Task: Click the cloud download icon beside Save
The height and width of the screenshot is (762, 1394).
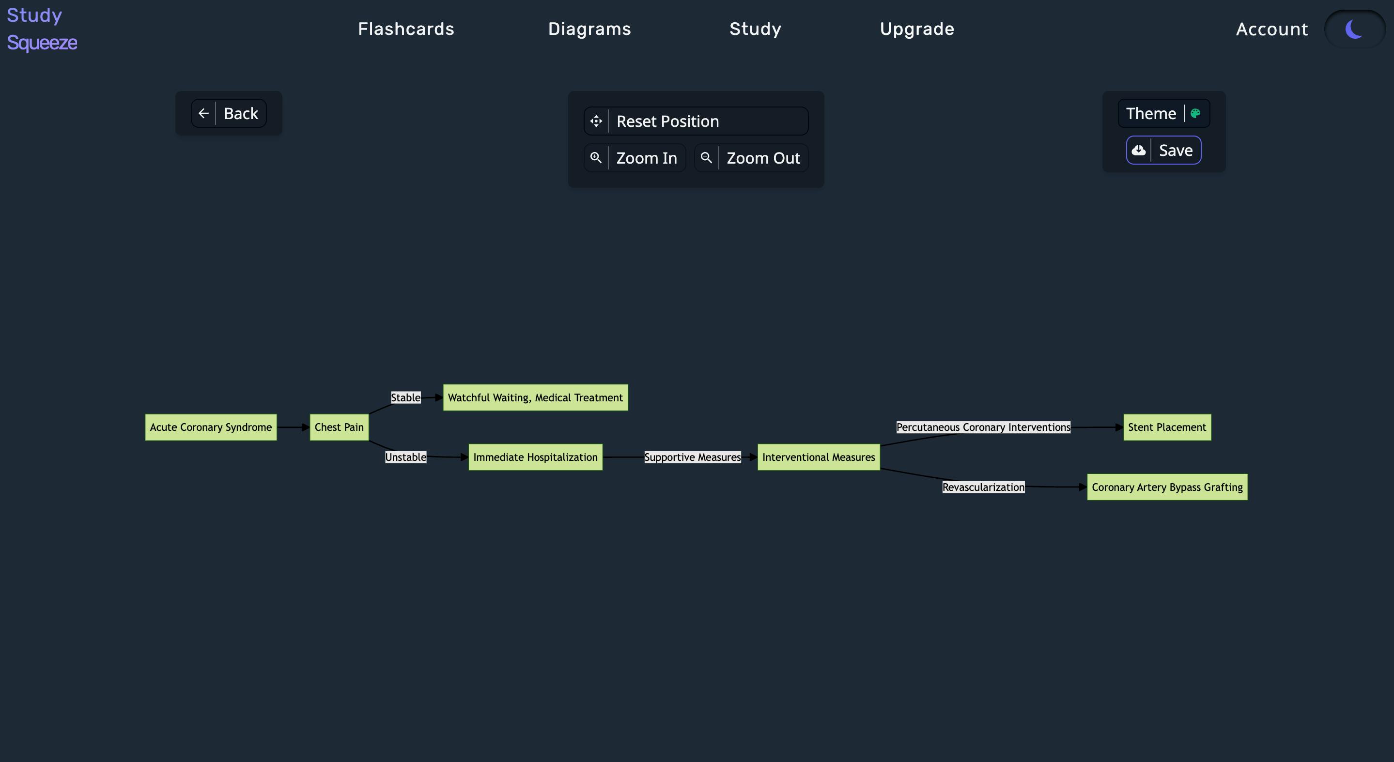Action: [x=1139, y=151]
